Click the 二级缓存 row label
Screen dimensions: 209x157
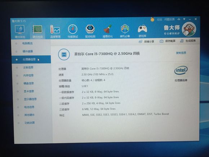(x=64, y=104)
